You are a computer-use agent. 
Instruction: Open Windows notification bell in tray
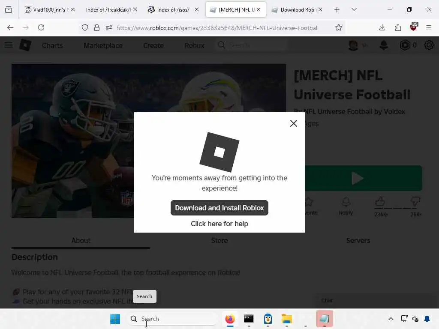427,319
